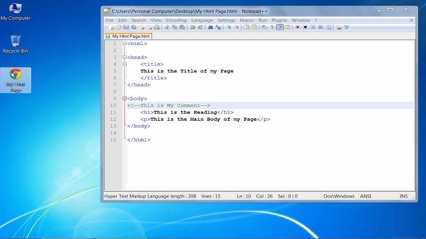Click the Stop recording black square icon
Image resolution: width=426 pixels, height=239 pixels.
(x=306, y=27)
